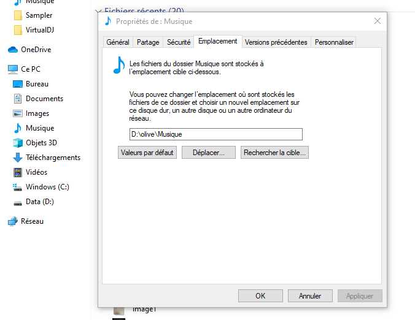
Task: Select Windows (C:) drive icon
Action: click(x=18, y=187)
